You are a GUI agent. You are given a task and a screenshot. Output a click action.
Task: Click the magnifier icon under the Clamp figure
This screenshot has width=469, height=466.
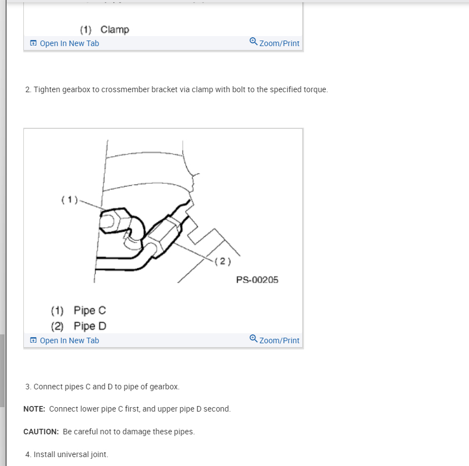click(253, 41)
